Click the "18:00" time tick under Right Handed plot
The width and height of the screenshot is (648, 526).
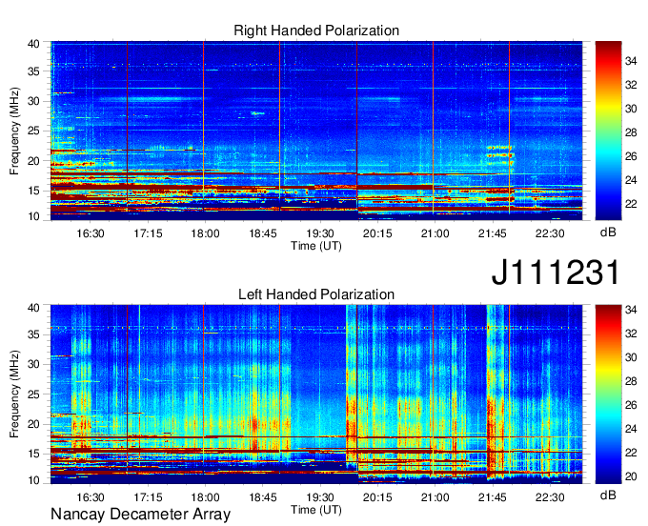(x=206, y=233)
